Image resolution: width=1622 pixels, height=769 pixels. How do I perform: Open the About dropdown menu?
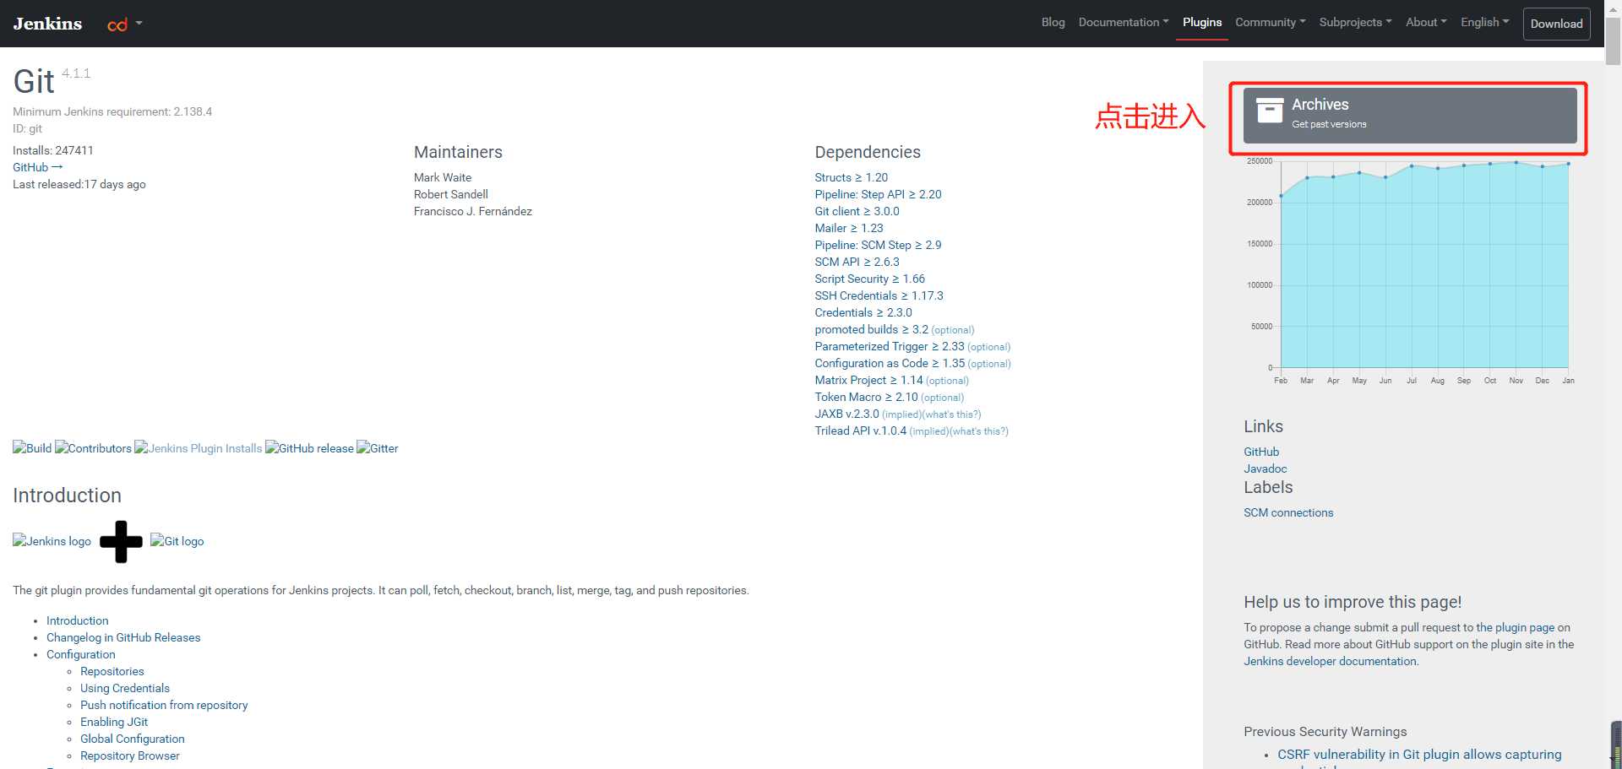pos(1426,23)
